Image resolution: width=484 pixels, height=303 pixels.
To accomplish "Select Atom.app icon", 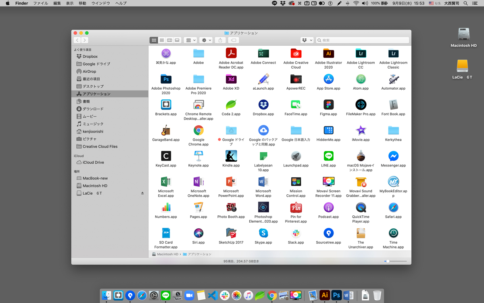I will click(x=361, y=79).
